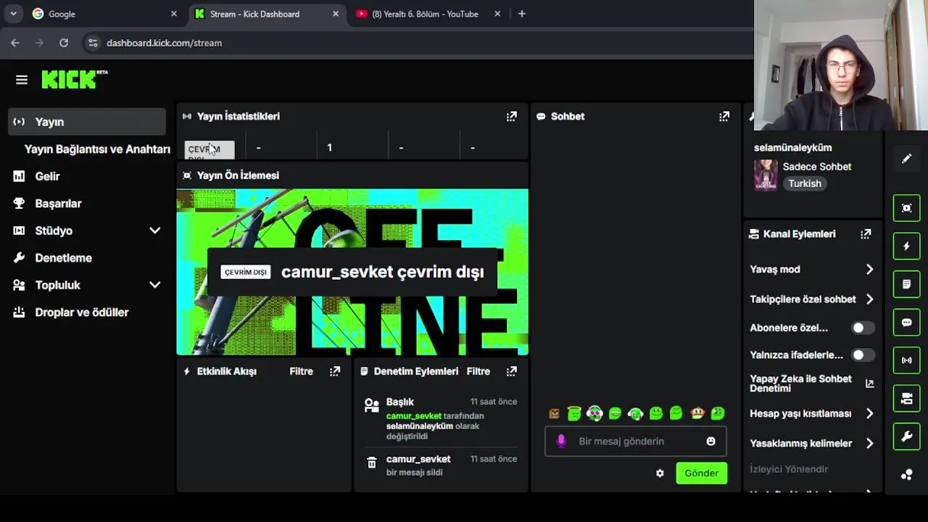Click the site info icon in address bar

(93, 43)
